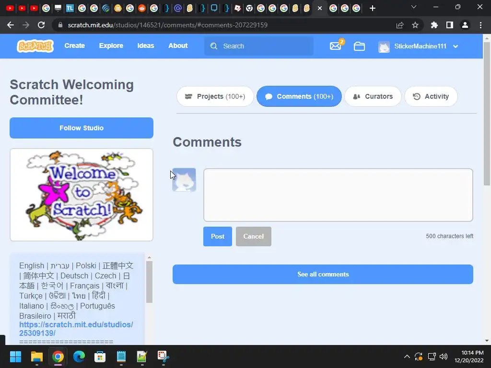Open File Explorer from taskbar
This screenshot has width=491, height=368.
tap(36, 356)
